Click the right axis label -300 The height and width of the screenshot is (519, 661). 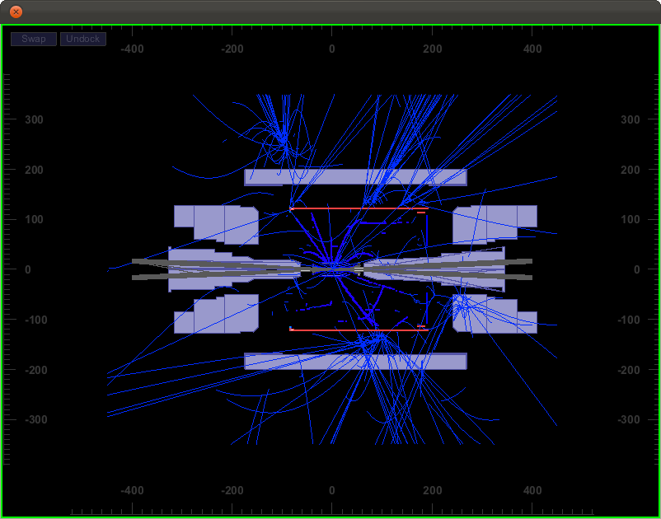point(629,419)
